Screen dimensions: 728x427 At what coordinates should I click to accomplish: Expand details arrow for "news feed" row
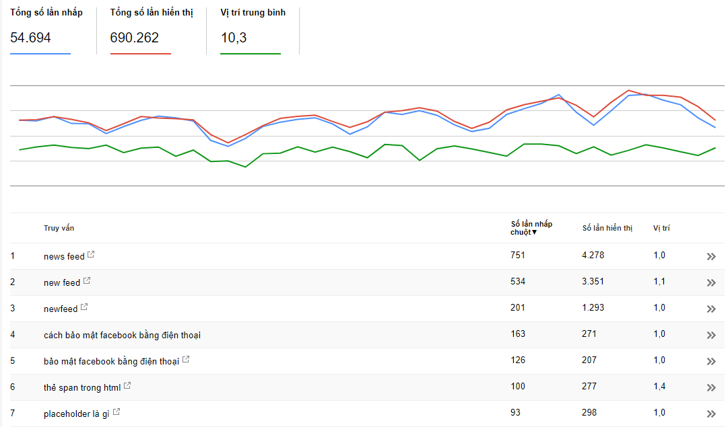click(711, 256)
